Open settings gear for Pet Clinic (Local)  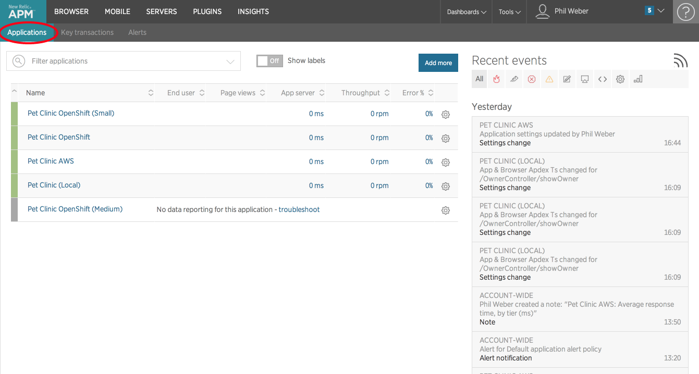point(446,186)
